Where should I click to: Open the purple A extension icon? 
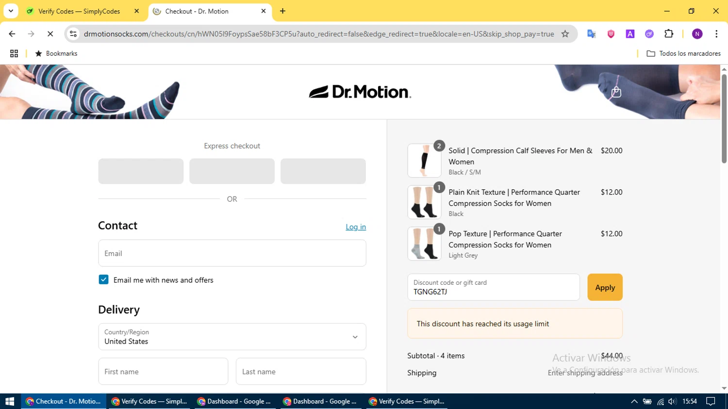pyautogui.click(x=630, y=34)
